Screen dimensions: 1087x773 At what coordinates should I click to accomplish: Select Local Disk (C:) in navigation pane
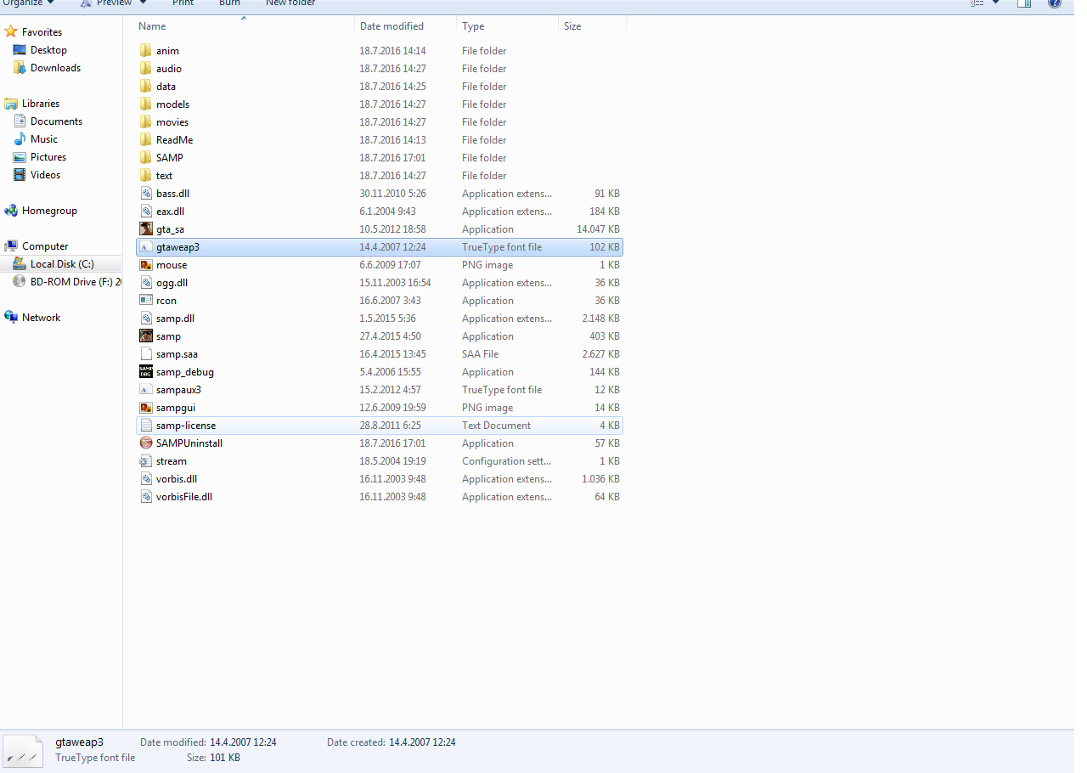click(62, 264)
